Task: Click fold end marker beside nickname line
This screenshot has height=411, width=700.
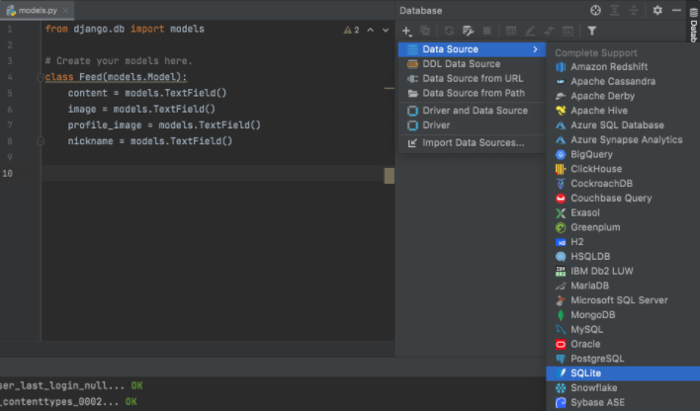Action: point(41,141)
